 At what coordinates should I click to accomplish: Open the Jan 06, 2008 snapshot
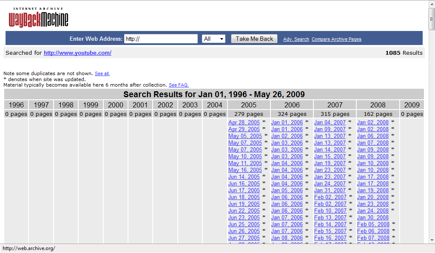tap(372, 136)
